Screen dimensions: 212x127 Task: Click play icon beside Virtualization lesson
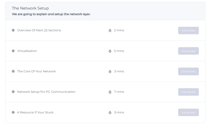point(13,51)
